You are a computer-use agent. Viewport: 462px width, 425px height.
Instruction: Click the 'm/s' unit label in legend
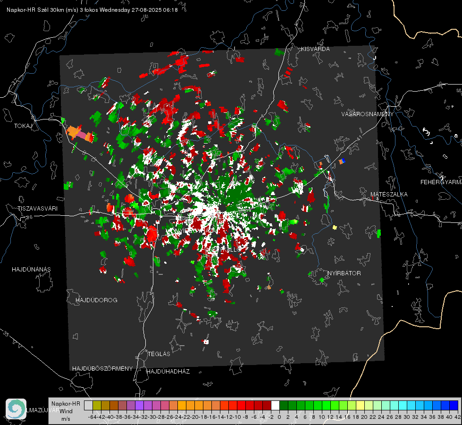pos(66,419)
